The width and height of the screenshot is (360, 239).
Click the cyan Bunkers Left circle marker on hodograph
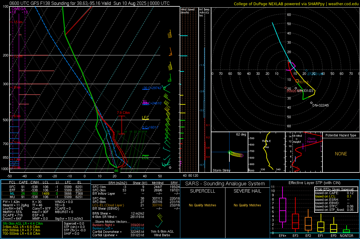tap(306, 71)
